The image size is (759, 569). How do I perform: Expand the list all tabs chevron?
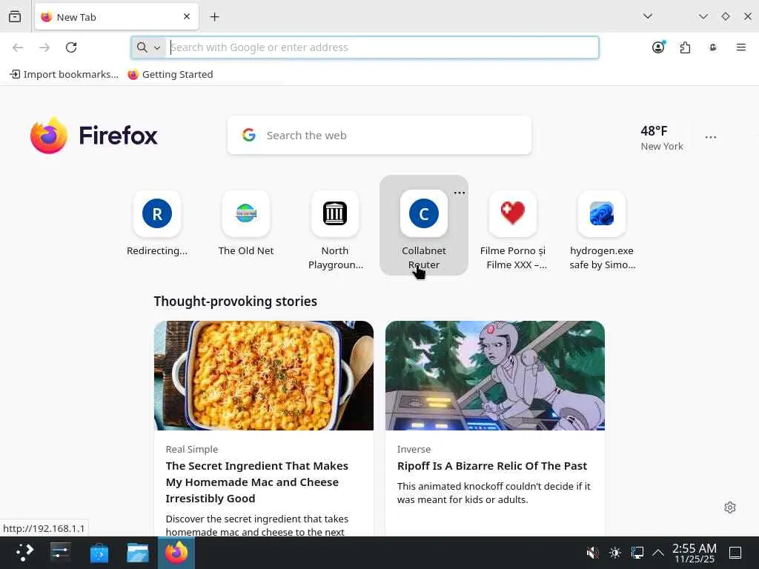[647, 16]
